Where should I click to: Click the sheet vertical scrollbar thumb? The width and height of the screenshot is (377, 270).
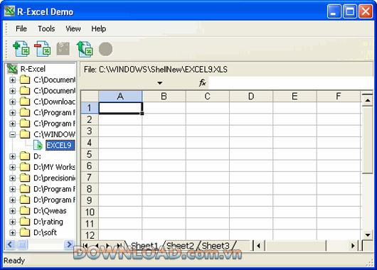point(367,139)
